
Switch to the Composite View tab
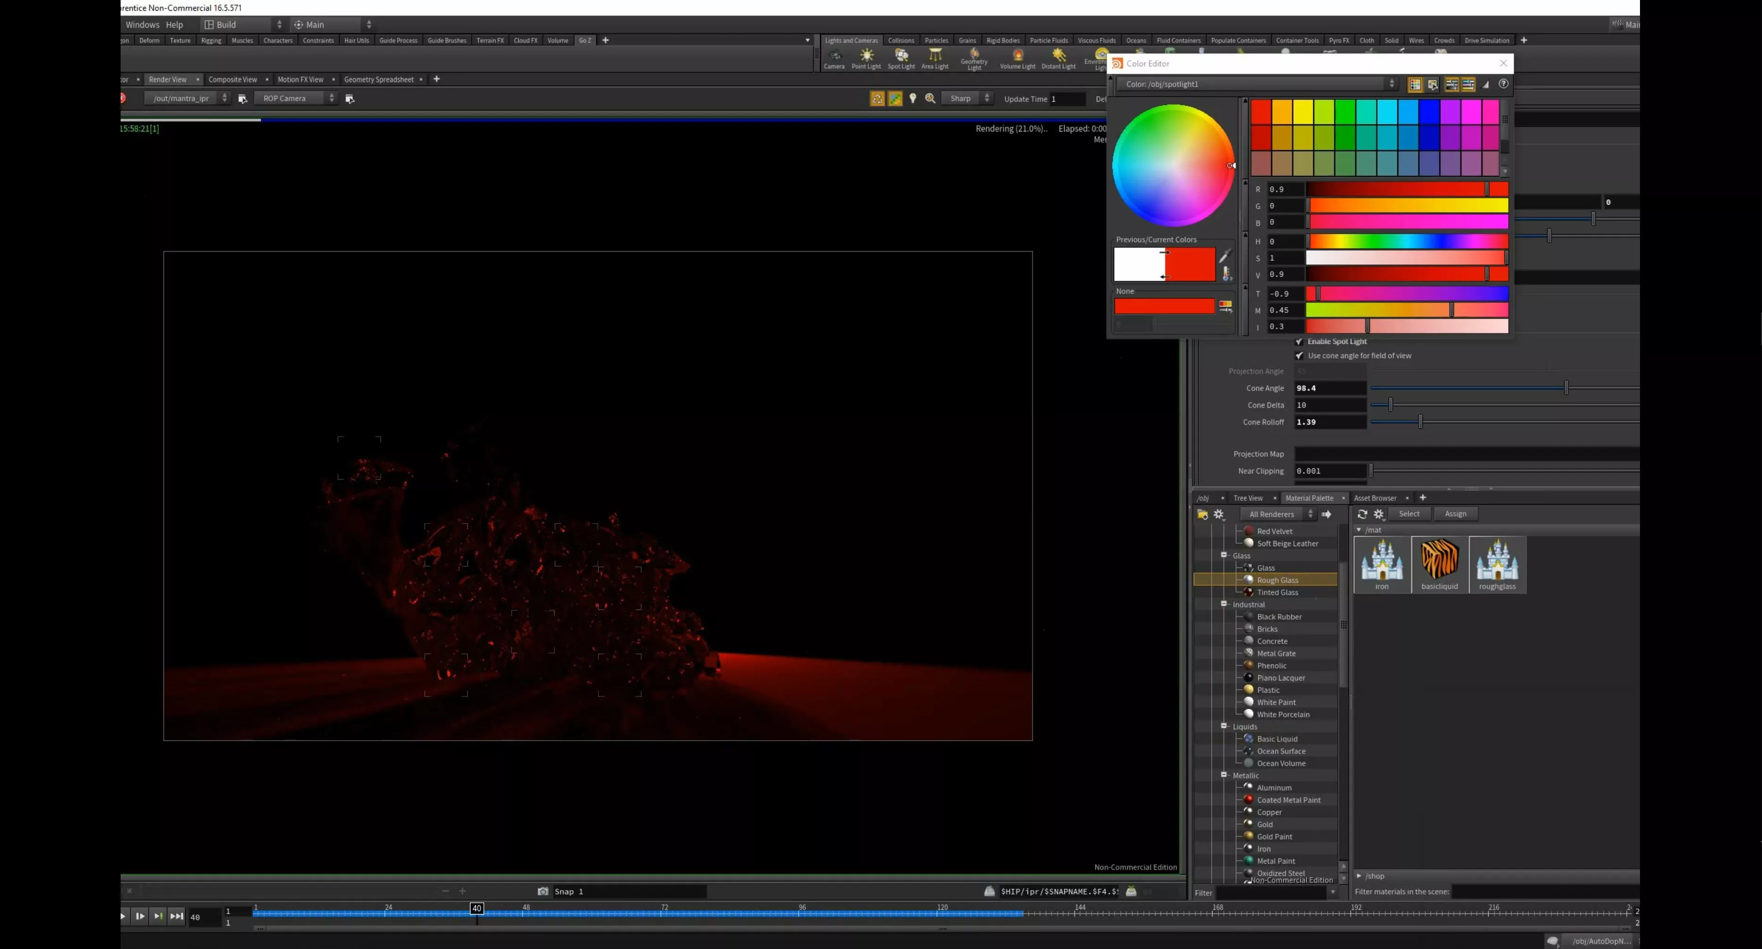click(x=233, y=79)
